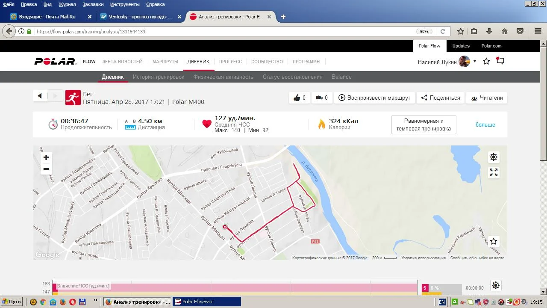
Task: Select the Balance subtab
Action: [x=341, y=77]
